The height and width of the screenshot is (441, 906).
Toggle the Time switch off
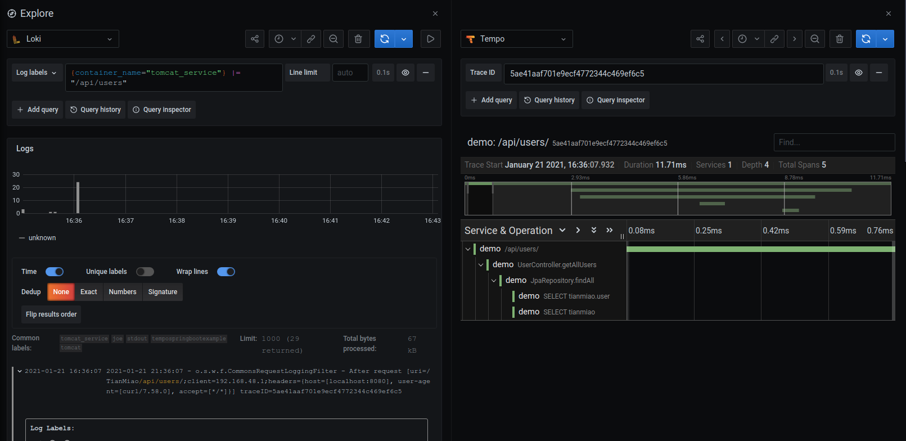55,272
